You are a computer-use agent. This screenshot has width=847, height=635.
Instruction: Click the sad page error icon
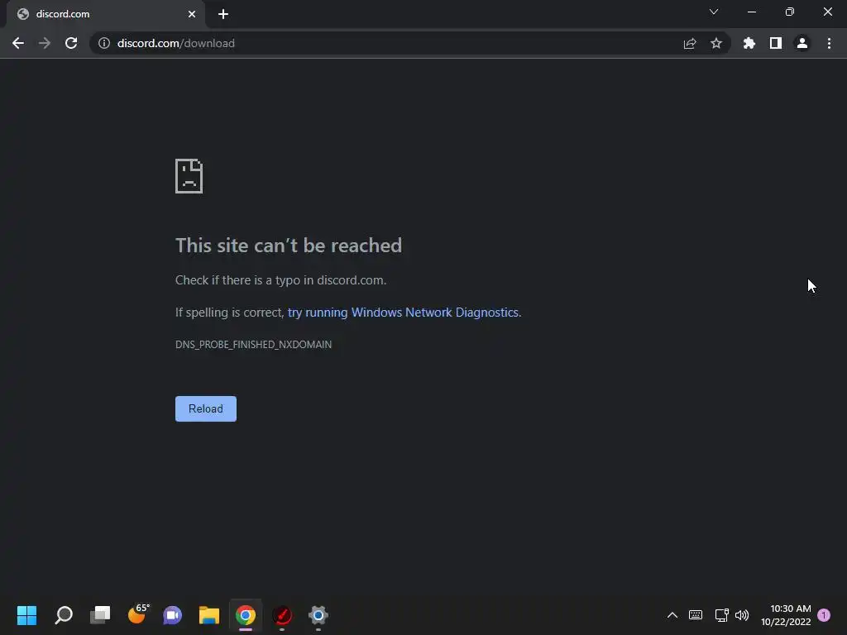click(x=189, y=176)
